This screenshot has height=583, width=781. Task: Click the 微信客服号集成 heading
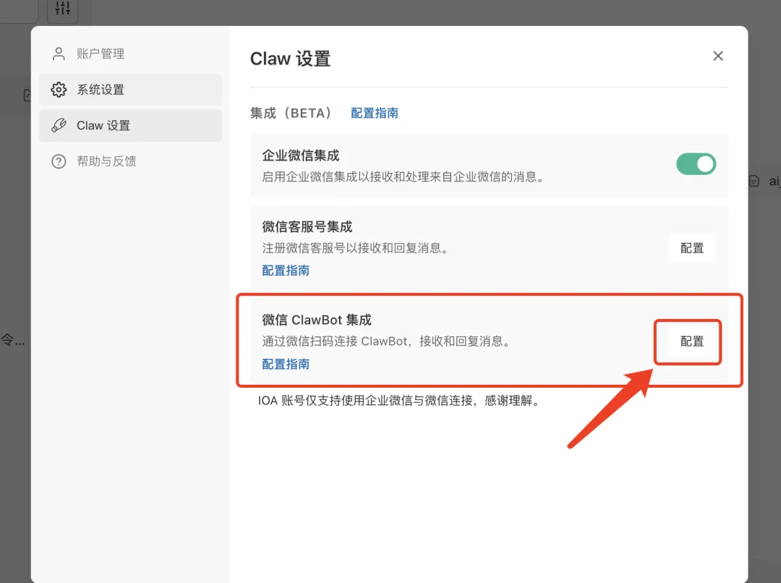click(307, 226)
